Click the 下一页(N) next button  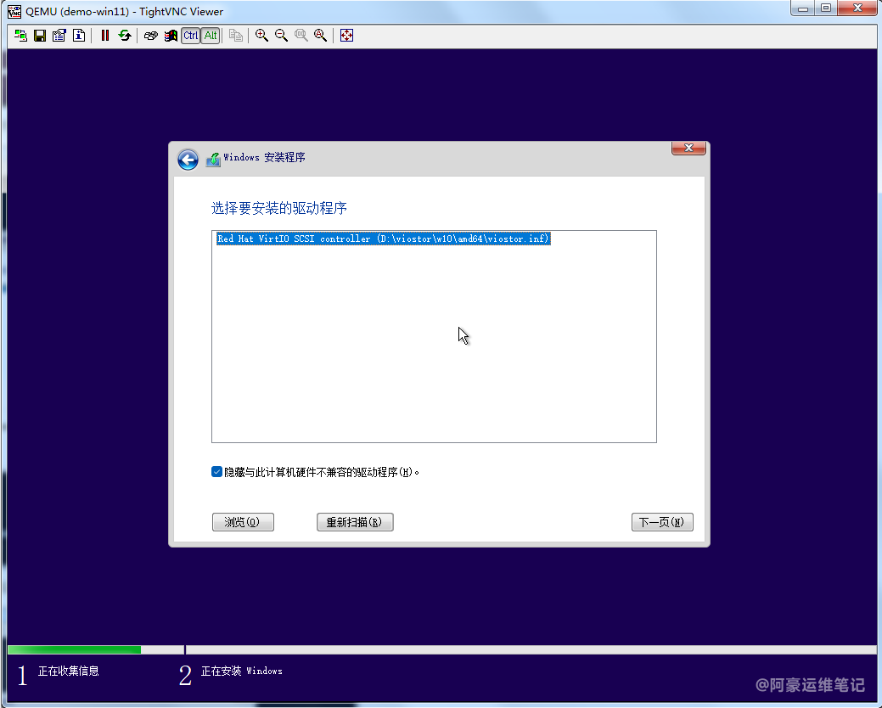[x=662, y=522]
